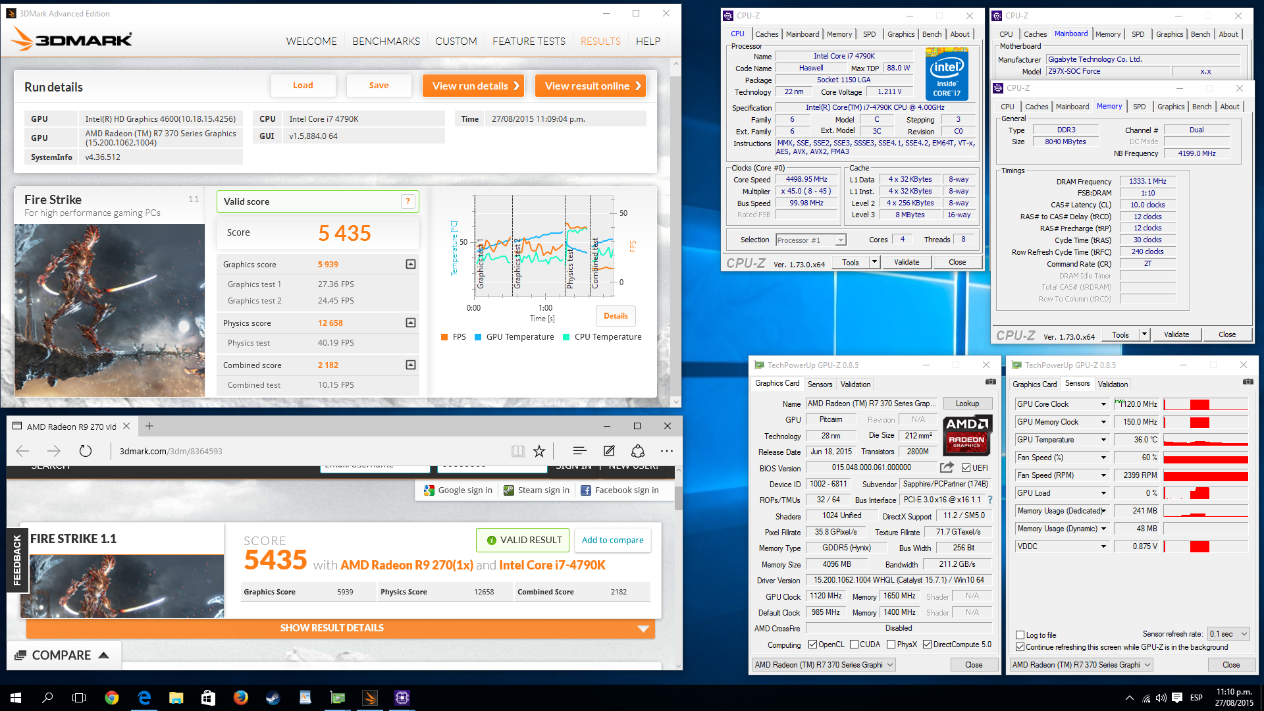1264x711 pixels.
Task: Go back in Edge browser
Action: pyautogui.click(x=22, y=451)
